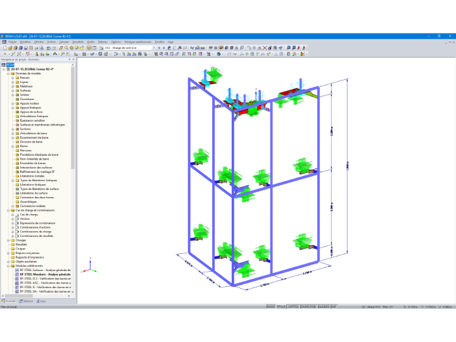Select RF-STEEL EC3 module entry
This screenshot has width=456, height=342.
(x=46, y=279)
